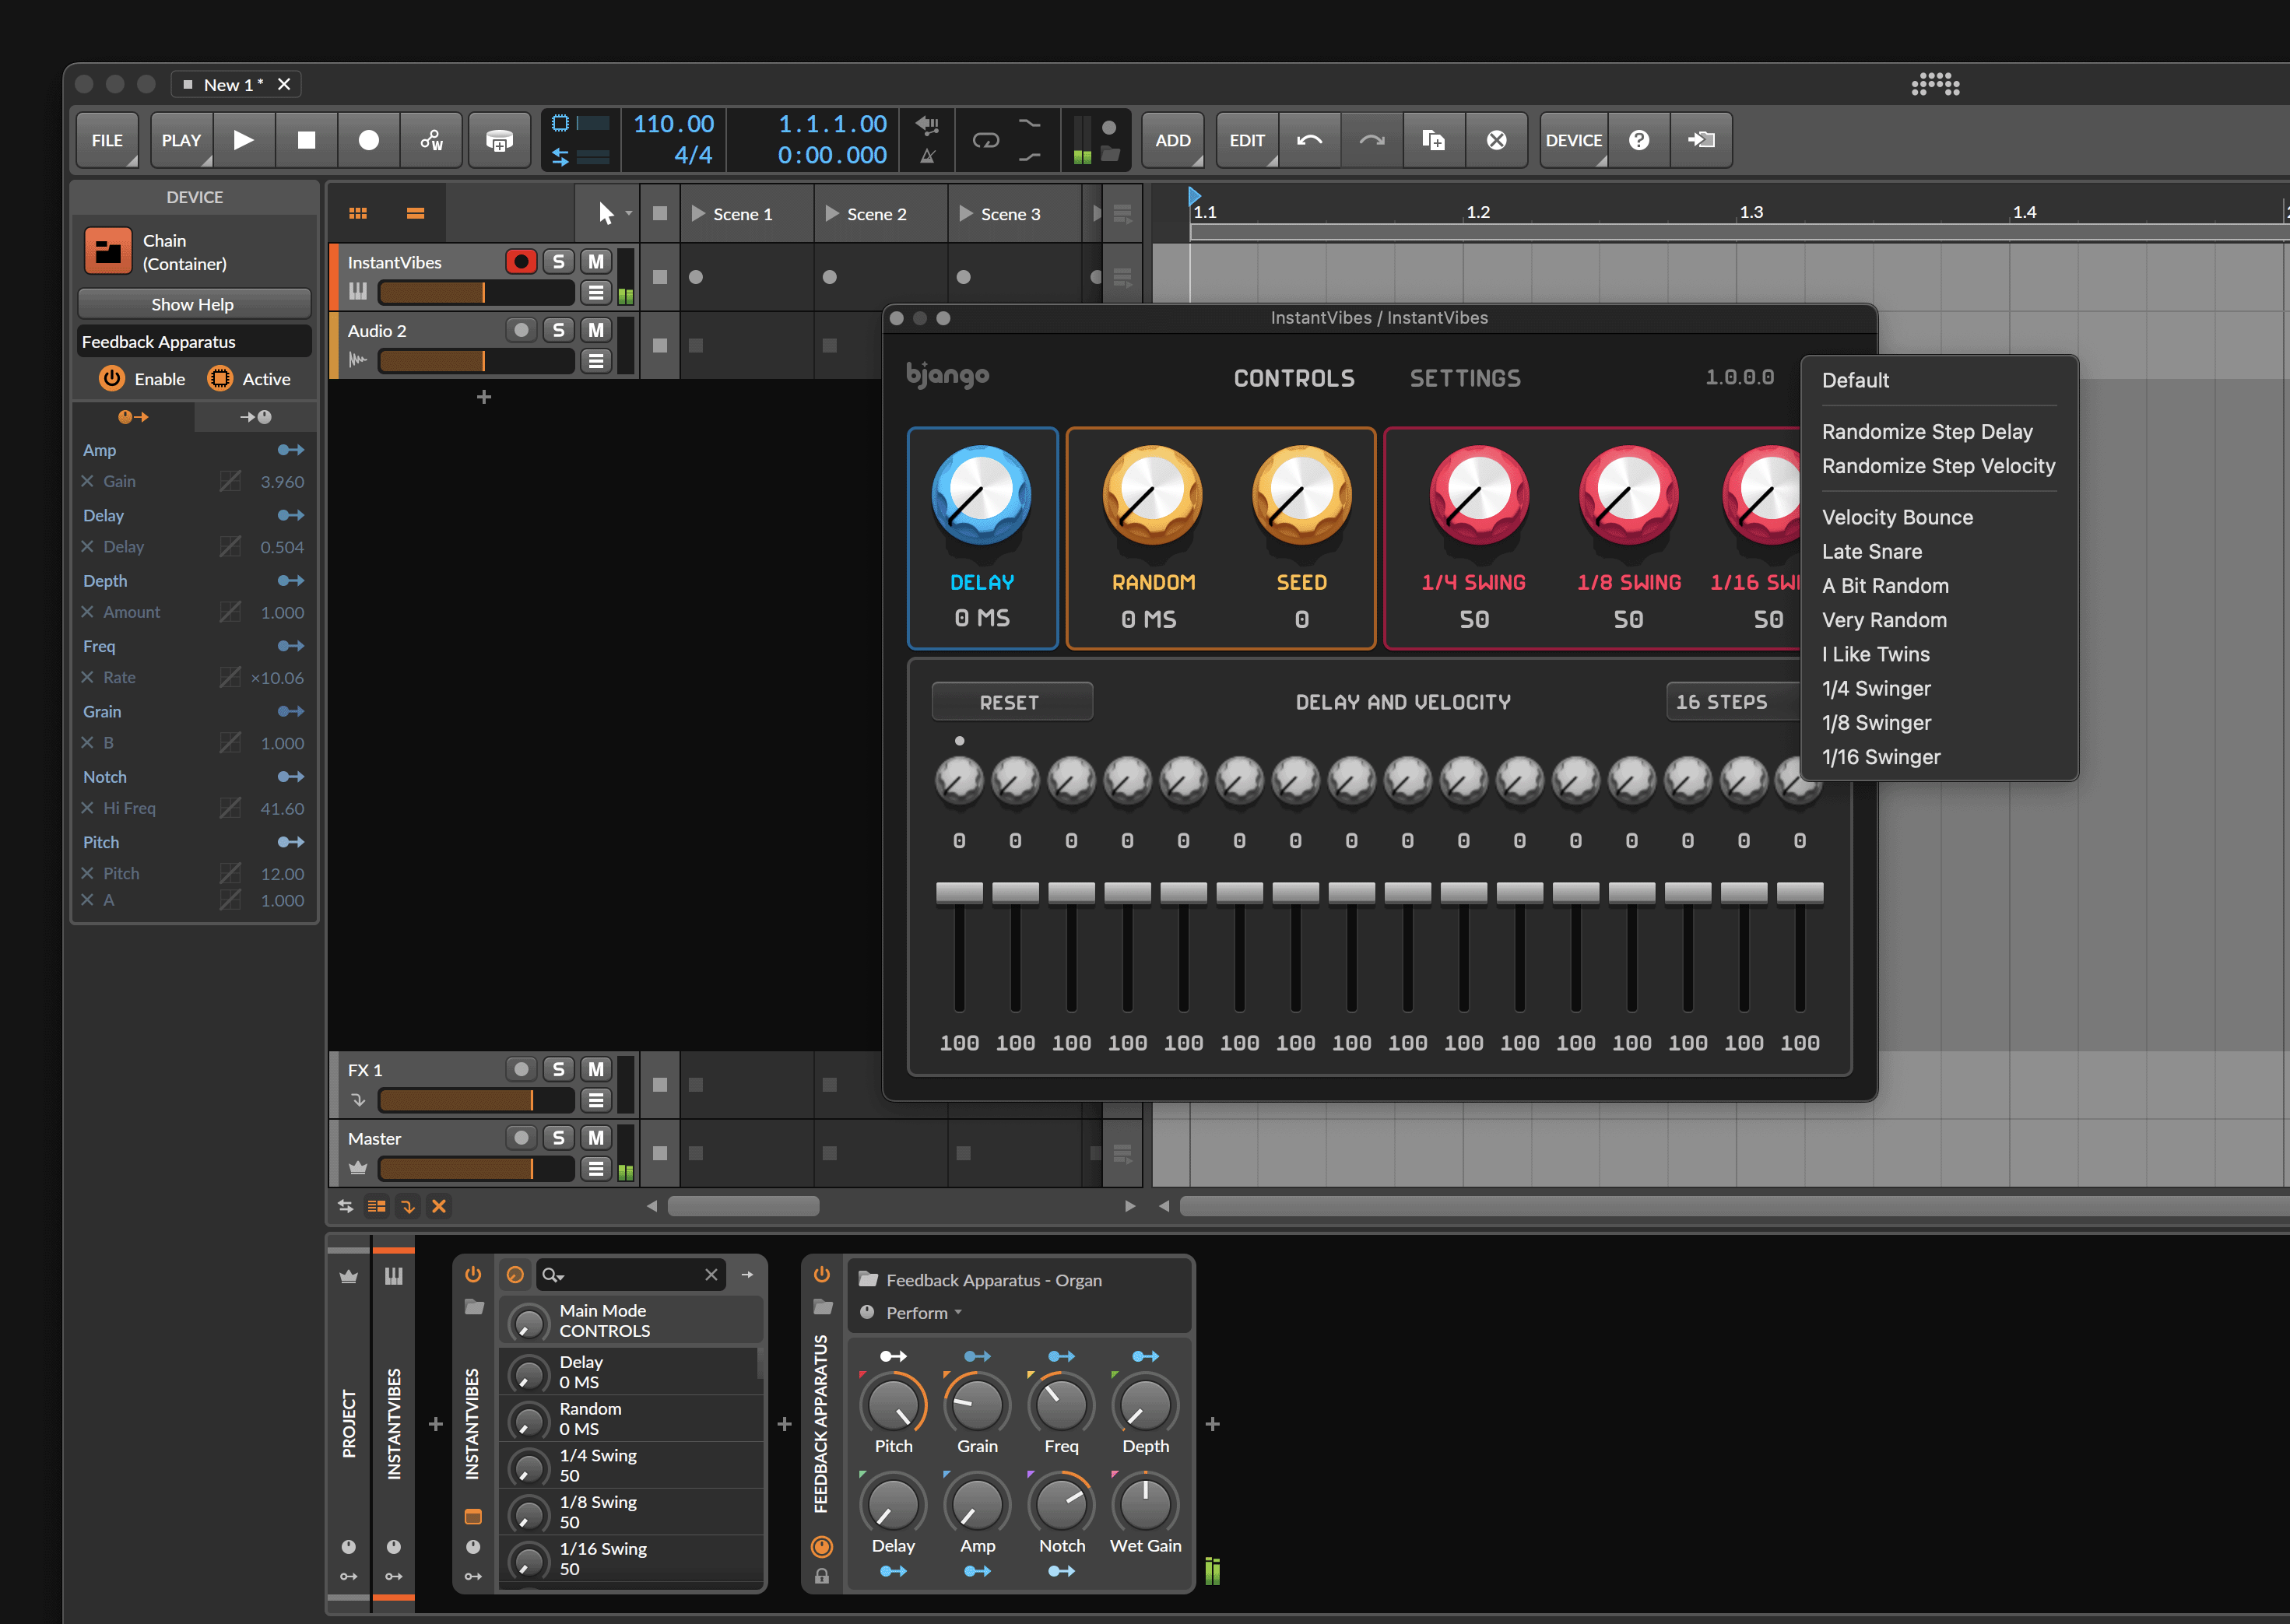The width and height of the screenshot is (2290, 1624).
Task: Click the lock icon on Feedback Apparatus device
Action: point(822,1577)
